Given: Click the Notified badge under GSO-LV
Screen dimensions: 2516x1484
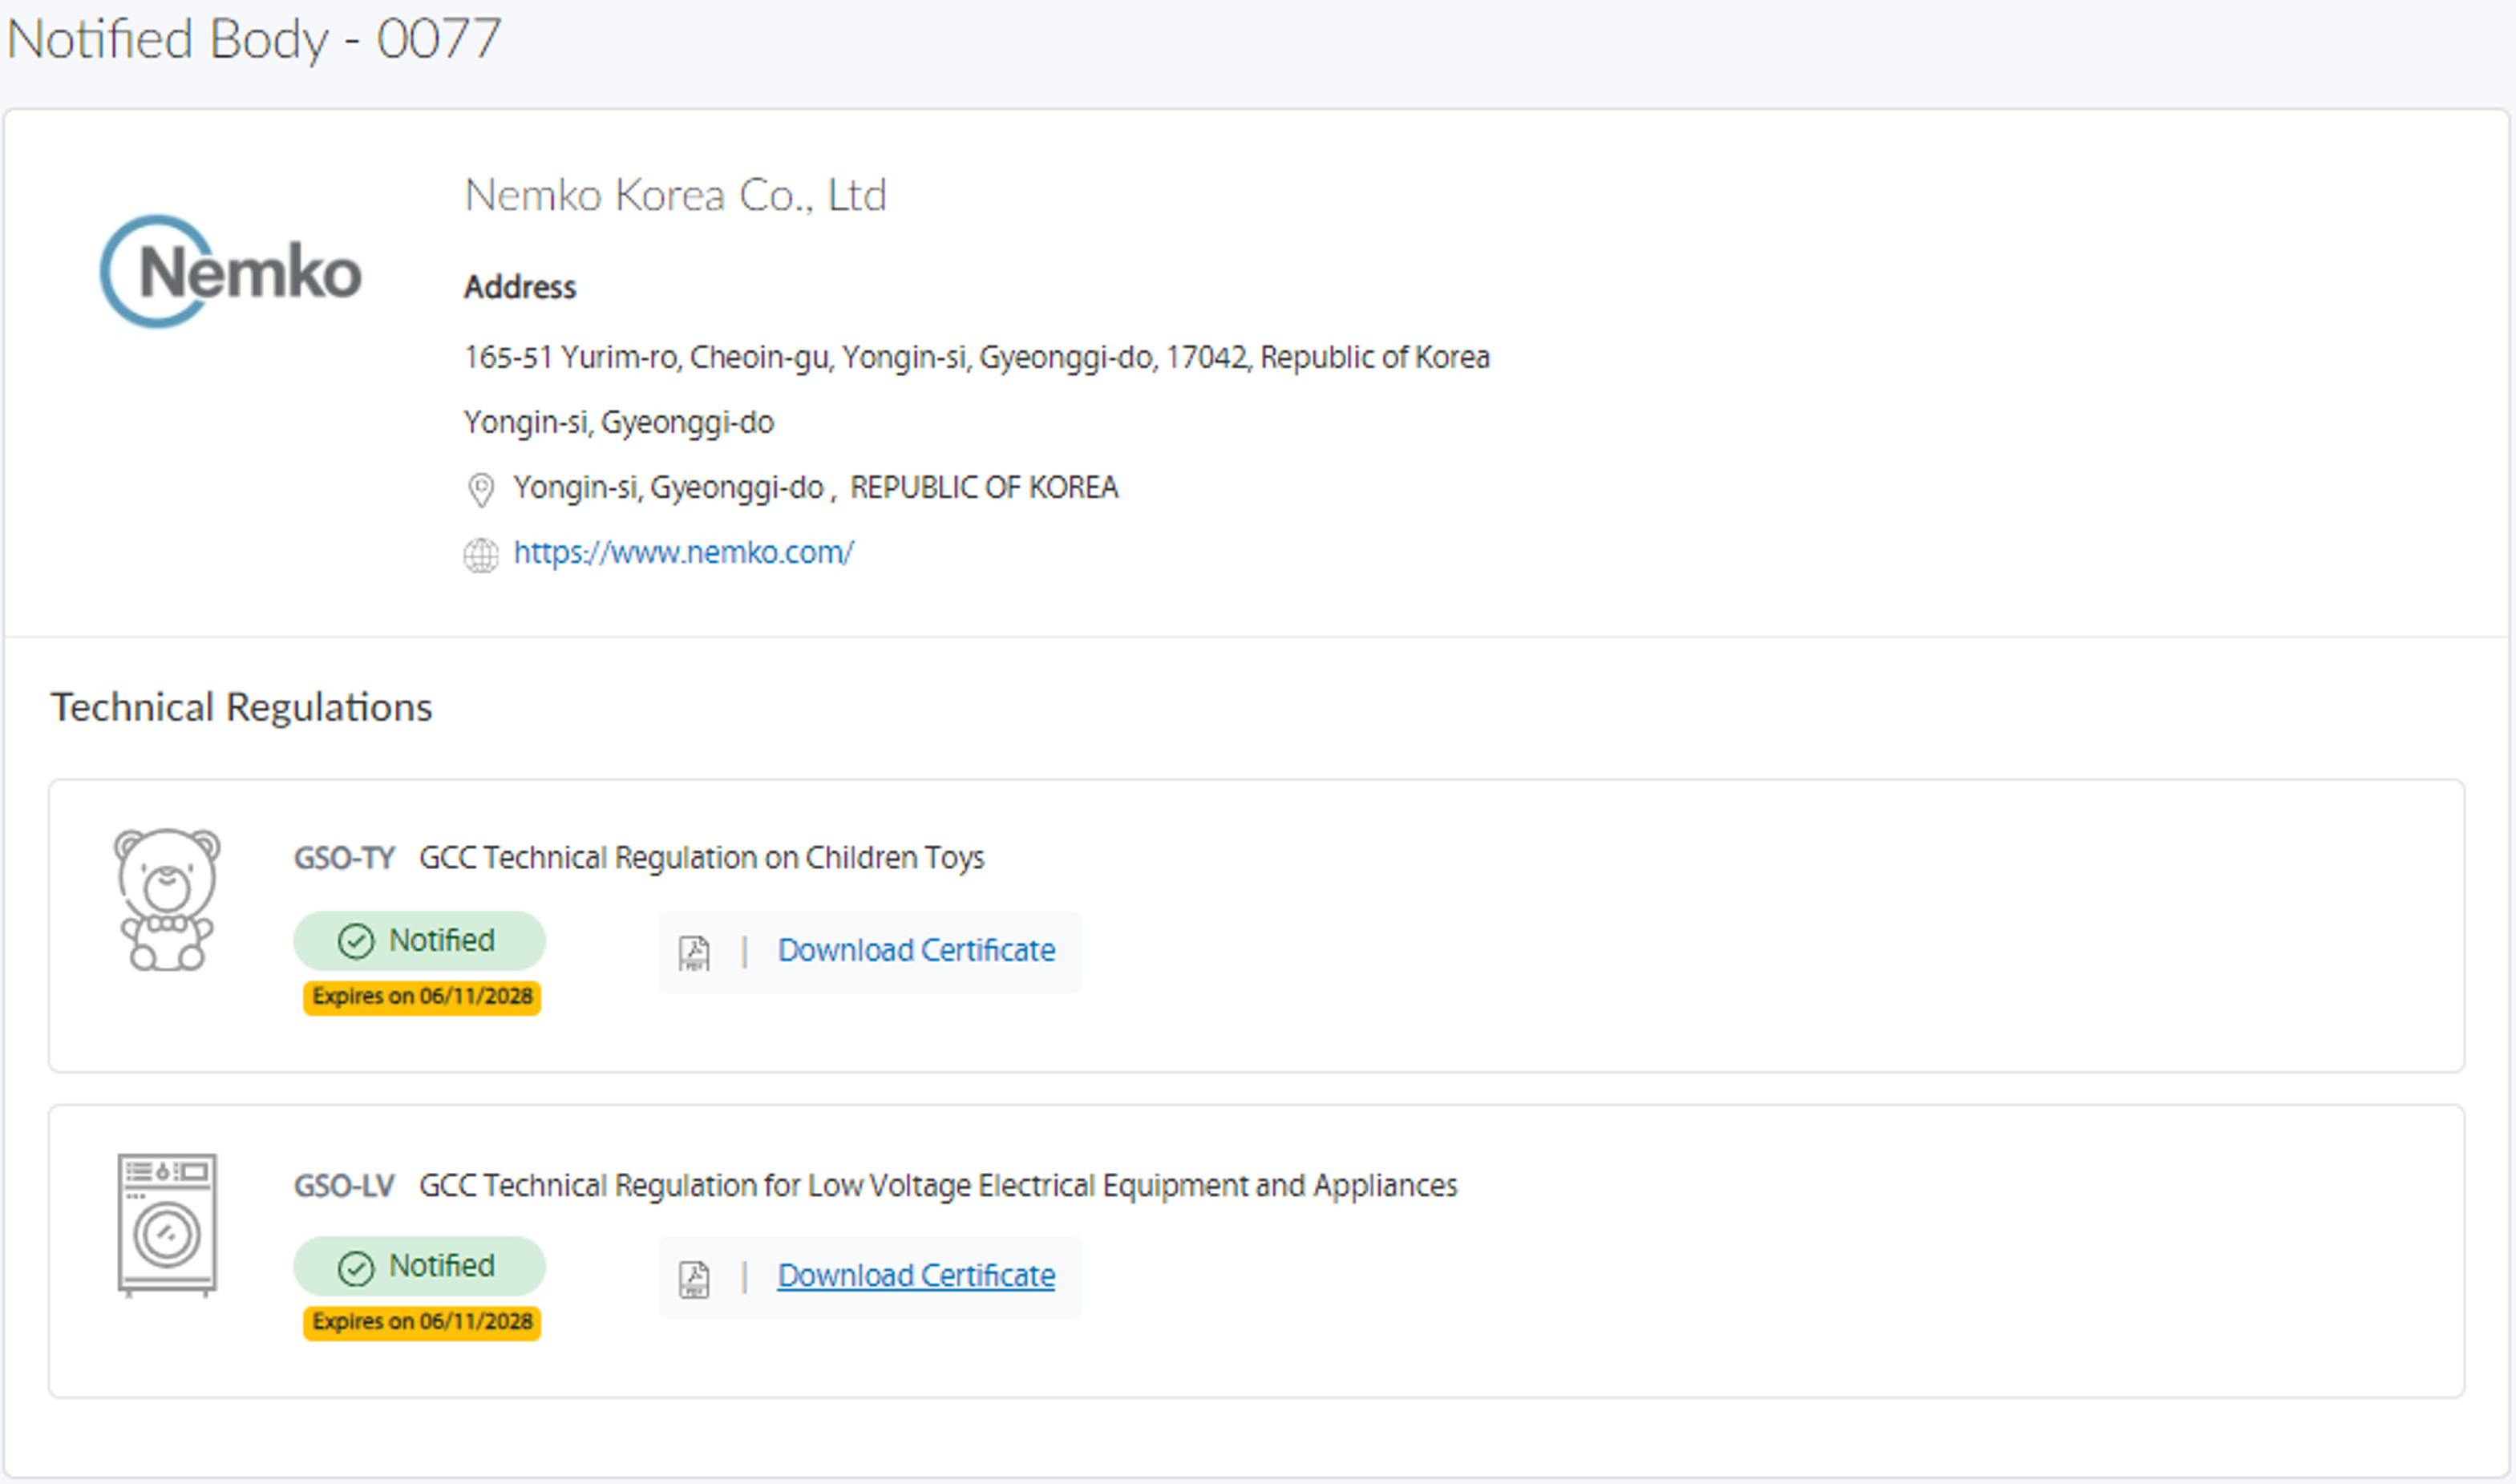Looking at the screenshot, I should click(x=420, y=1266).
